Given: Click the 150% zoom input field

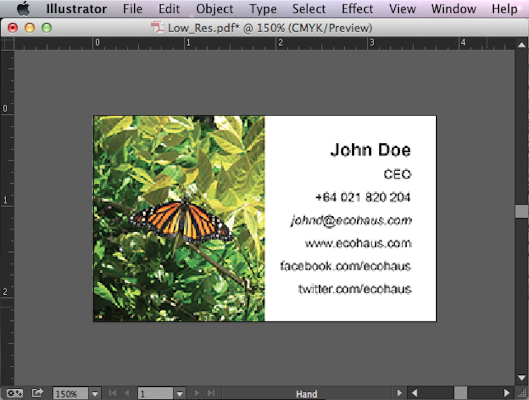Looking at the screenshot, I should coord(69,393).
